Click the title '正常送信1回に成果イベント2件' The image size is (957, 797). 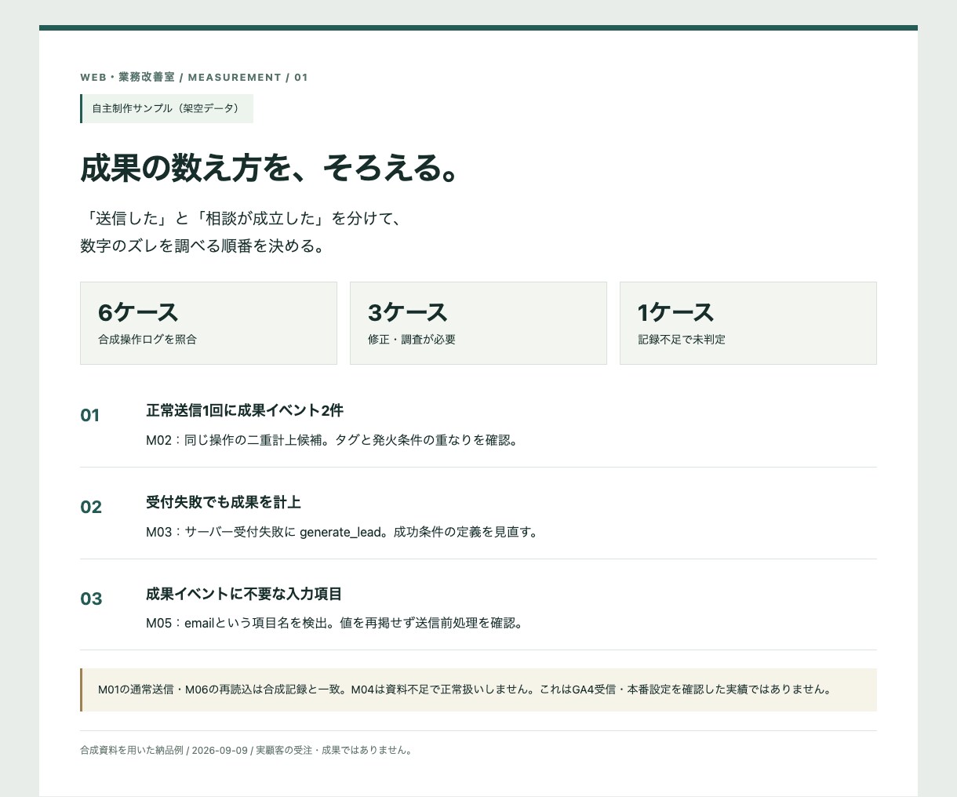coord(245,410)
